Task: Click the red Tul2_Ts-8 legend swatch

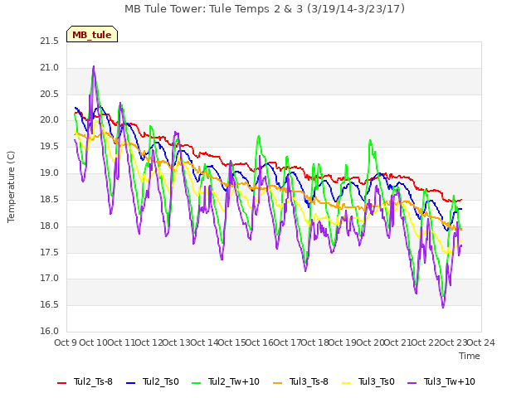Action: click(61, 383)
